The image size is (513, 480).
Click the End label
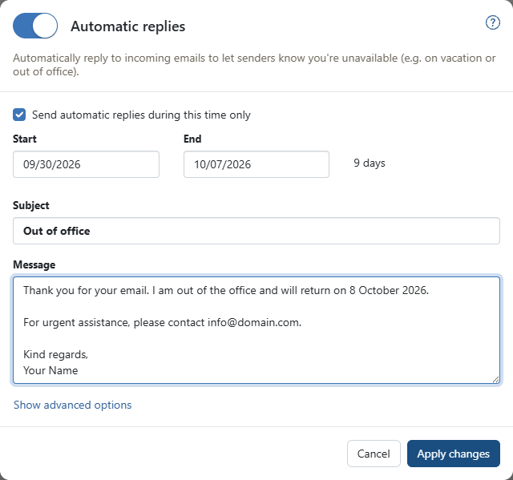[x=192, y=139]
